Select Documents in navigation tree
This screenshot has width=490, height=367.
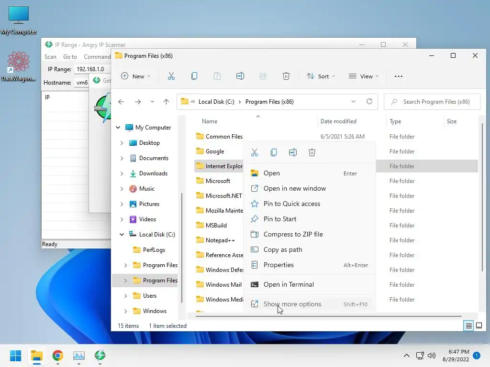(154, 158)
